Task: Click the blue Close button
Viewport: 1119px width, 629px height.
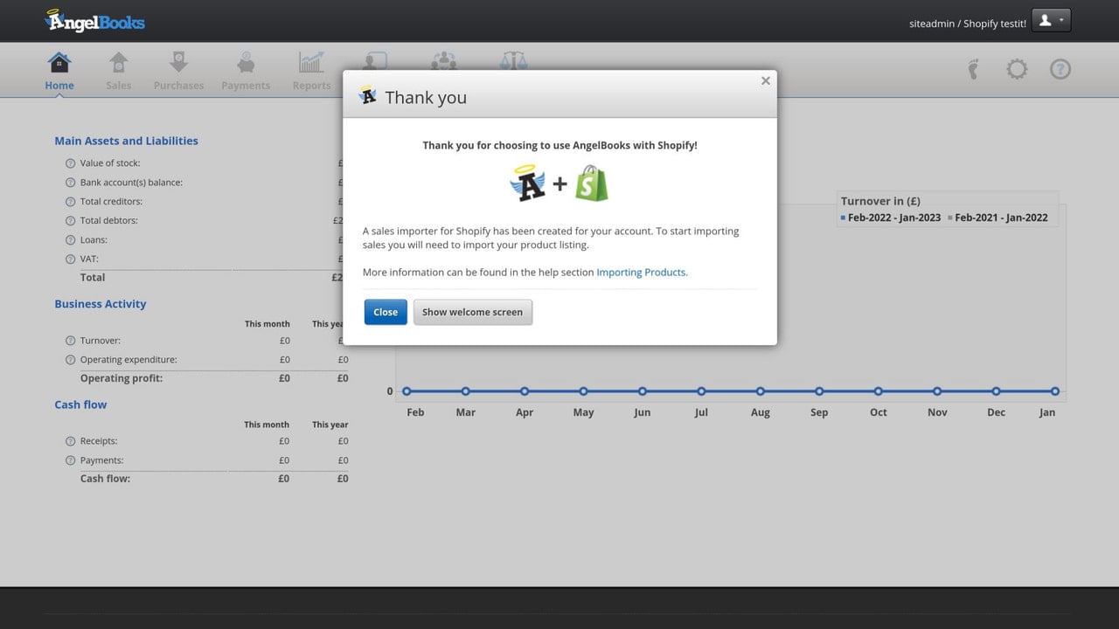Action: tap(386, 312)
